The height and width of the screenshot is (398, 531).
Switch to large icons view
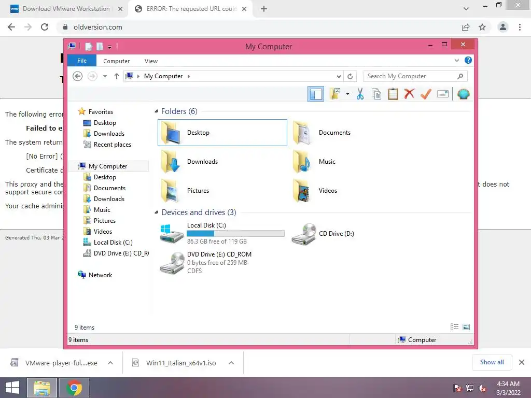click(466, 326)
